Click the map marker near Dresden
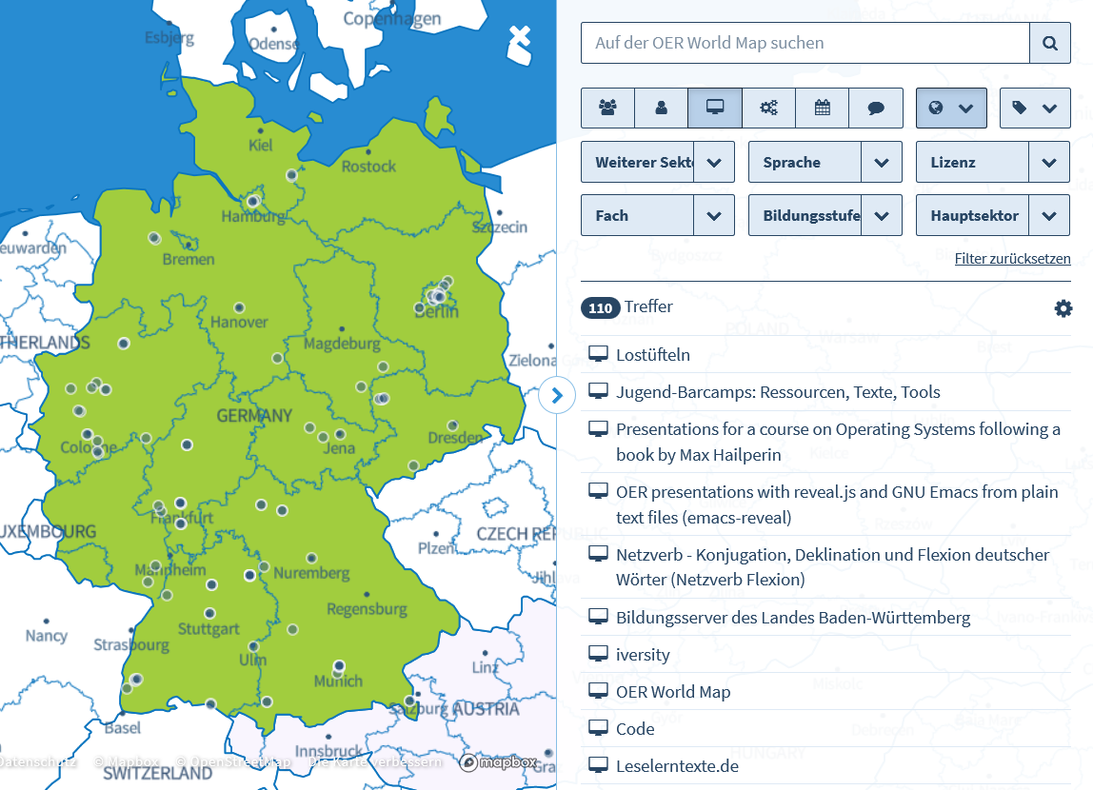This screenshot has height=790, width=1093. pos(452,425)
